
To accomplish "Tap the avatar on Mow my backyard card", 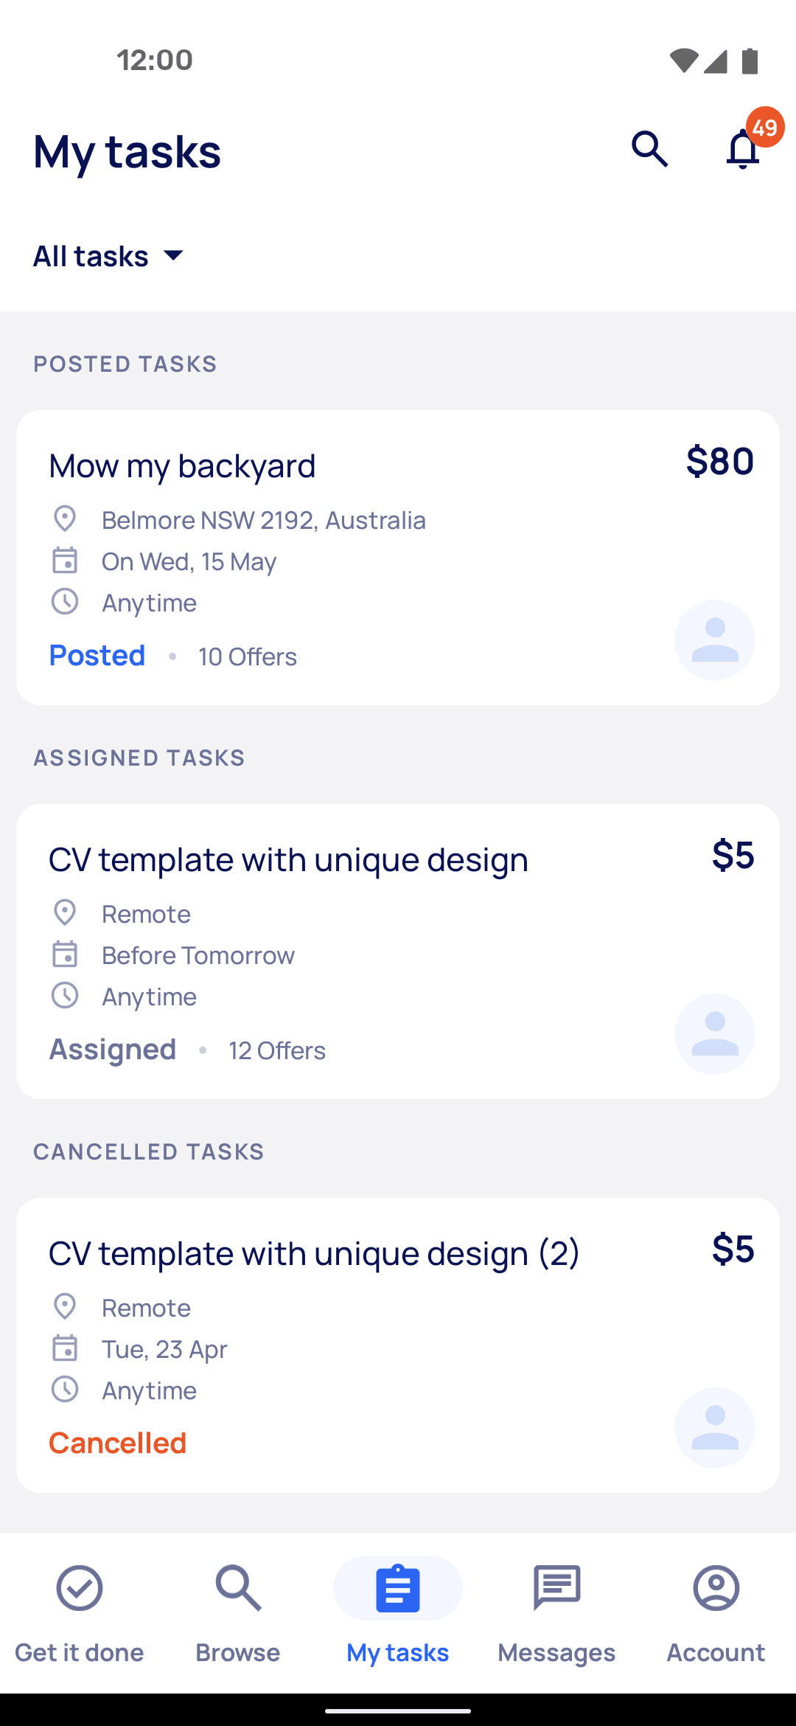I will 715,640.
